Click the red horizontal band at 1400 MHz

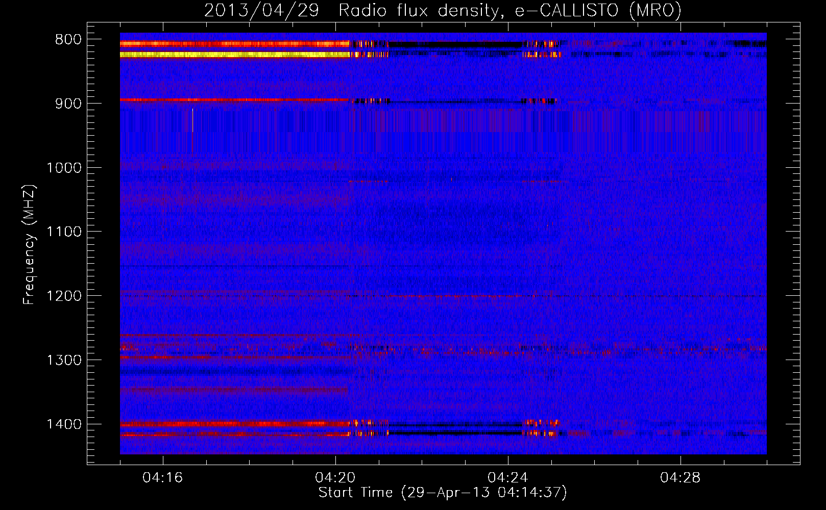click(235, 424)
